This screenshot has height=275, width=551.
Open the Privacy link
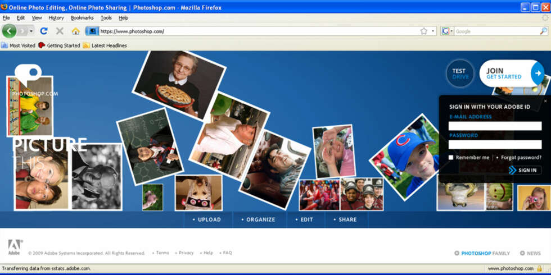[x=186, y=253]
